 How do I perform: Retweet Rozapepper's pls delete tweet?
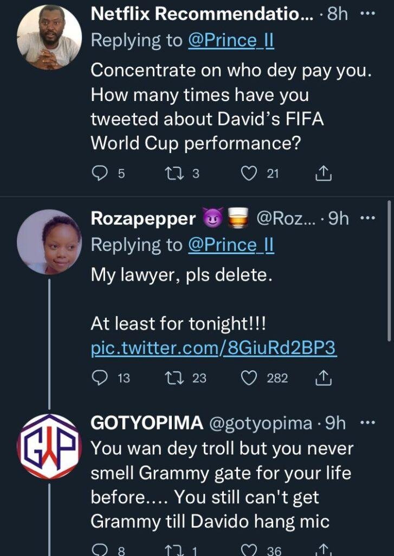[175, 377]
